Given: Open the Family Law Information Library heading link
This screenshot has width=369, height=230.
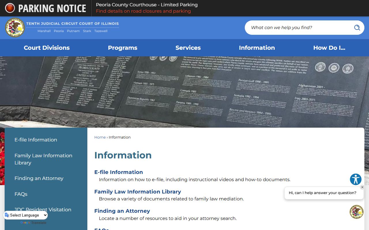Looking at the screenshot, I should 138,192.
